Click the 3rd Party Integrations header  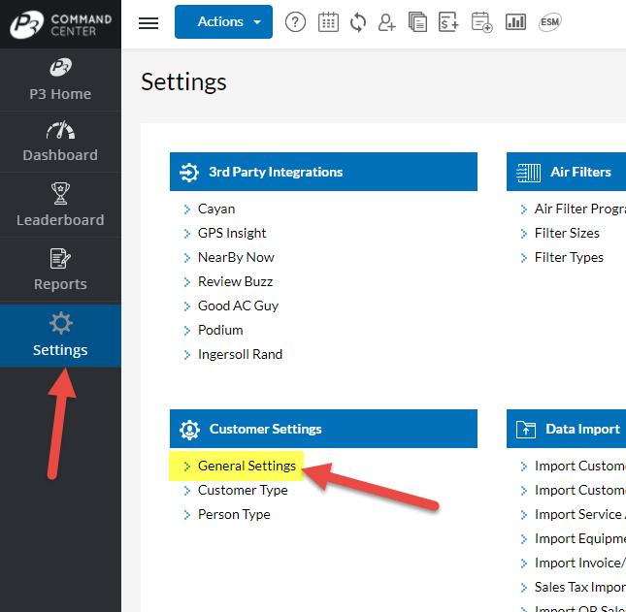click(323, 172)
